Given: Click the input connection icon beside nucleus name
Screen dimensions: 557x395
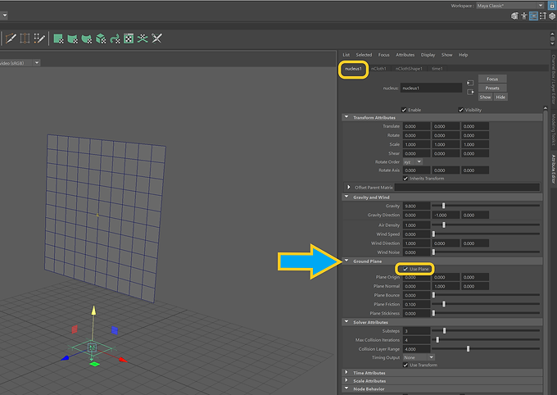Looking at the screenshot, I should click(x=470, y=83).
